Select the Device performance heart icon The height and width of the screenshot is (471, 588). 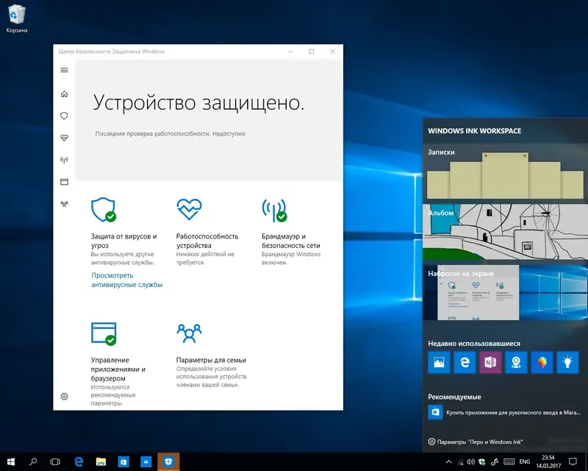tap(190, 209)
